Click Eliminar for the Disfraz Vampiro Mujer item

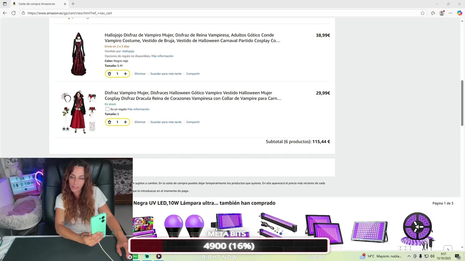coord(140,122)
